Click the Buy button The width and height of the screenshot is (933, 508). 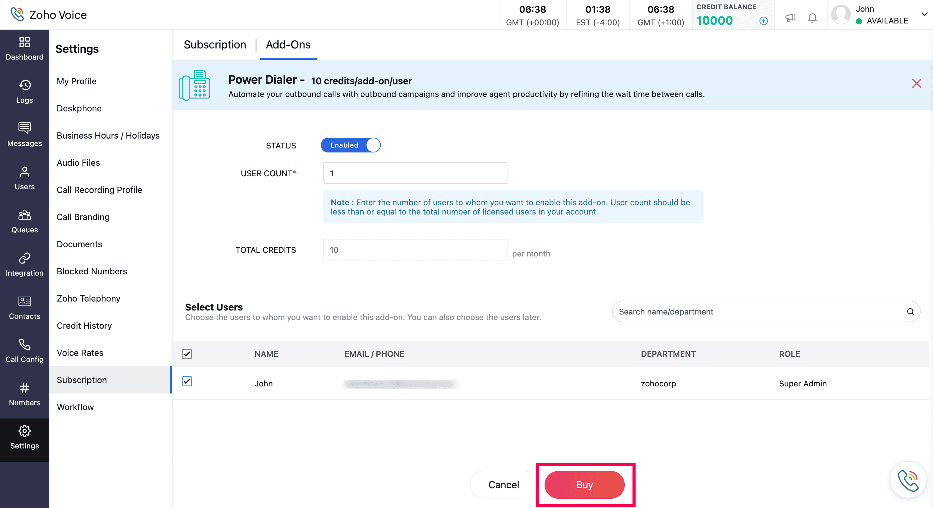(x=584, y=485)
